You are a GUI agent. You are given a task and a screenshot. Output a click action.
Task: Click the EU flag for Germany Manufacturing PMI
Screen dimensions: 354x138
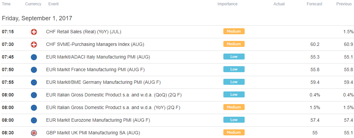[x=34, y=83]
